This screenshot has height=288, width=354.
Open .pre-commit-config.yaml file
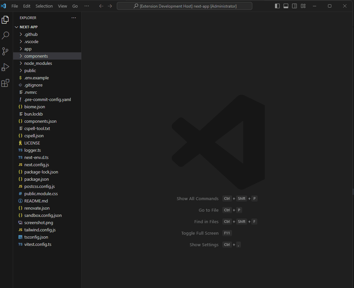(47, 99)
